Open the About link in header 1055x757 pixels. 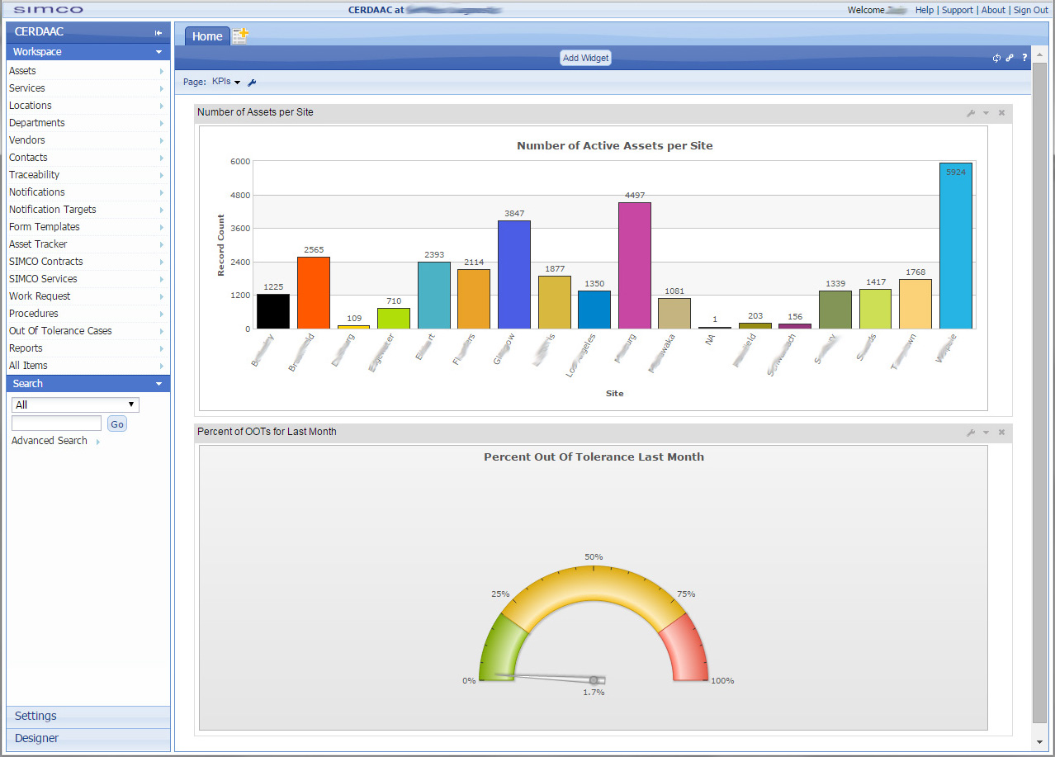click(993, 10)
